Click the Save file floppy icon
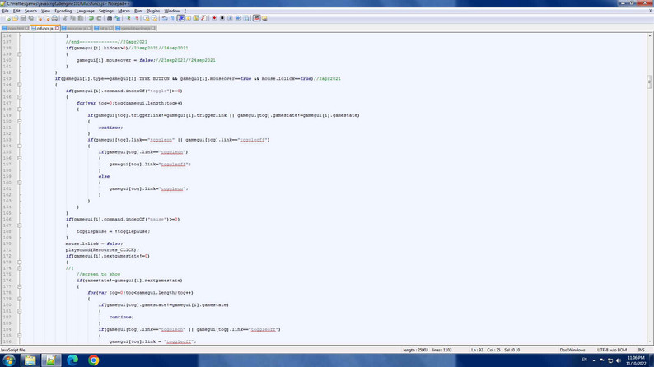The width and height of the screenshot is (654, 367). click(23, 18)
